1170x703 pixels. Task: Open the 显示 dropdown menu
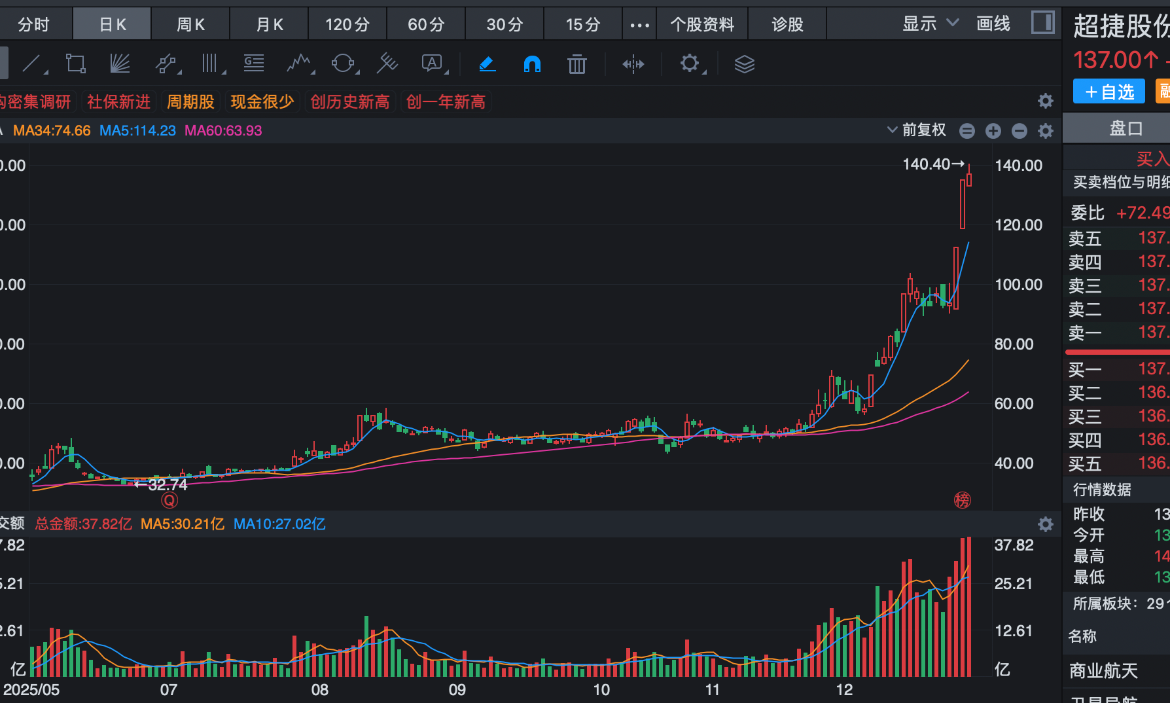click(930, 24)
